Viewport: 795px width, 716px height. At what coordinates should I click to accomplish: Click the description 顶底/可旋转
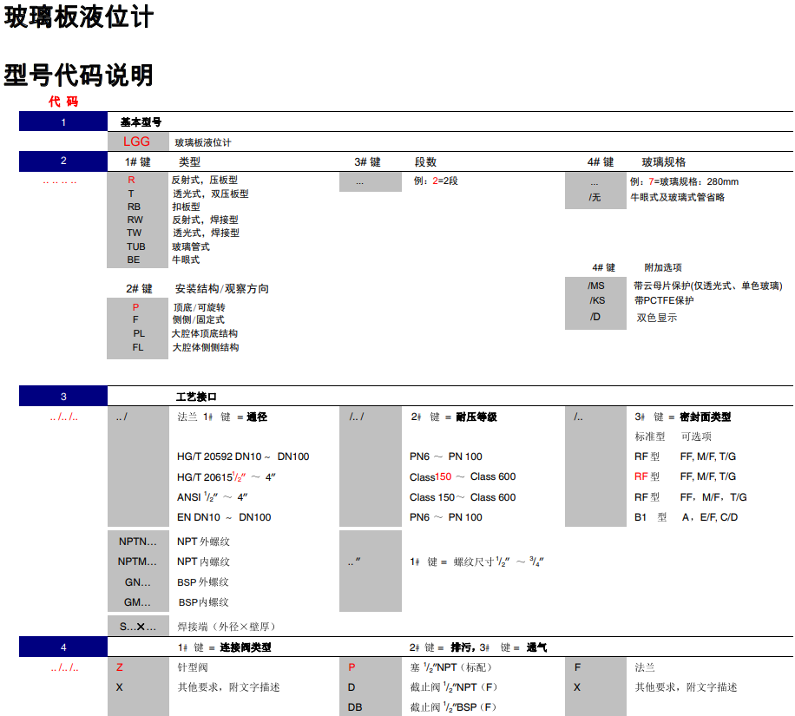click(200, 307)
